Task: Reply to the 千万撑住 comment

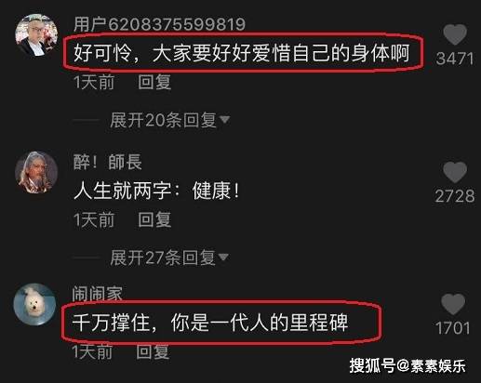Action: (x=153, y=351)
